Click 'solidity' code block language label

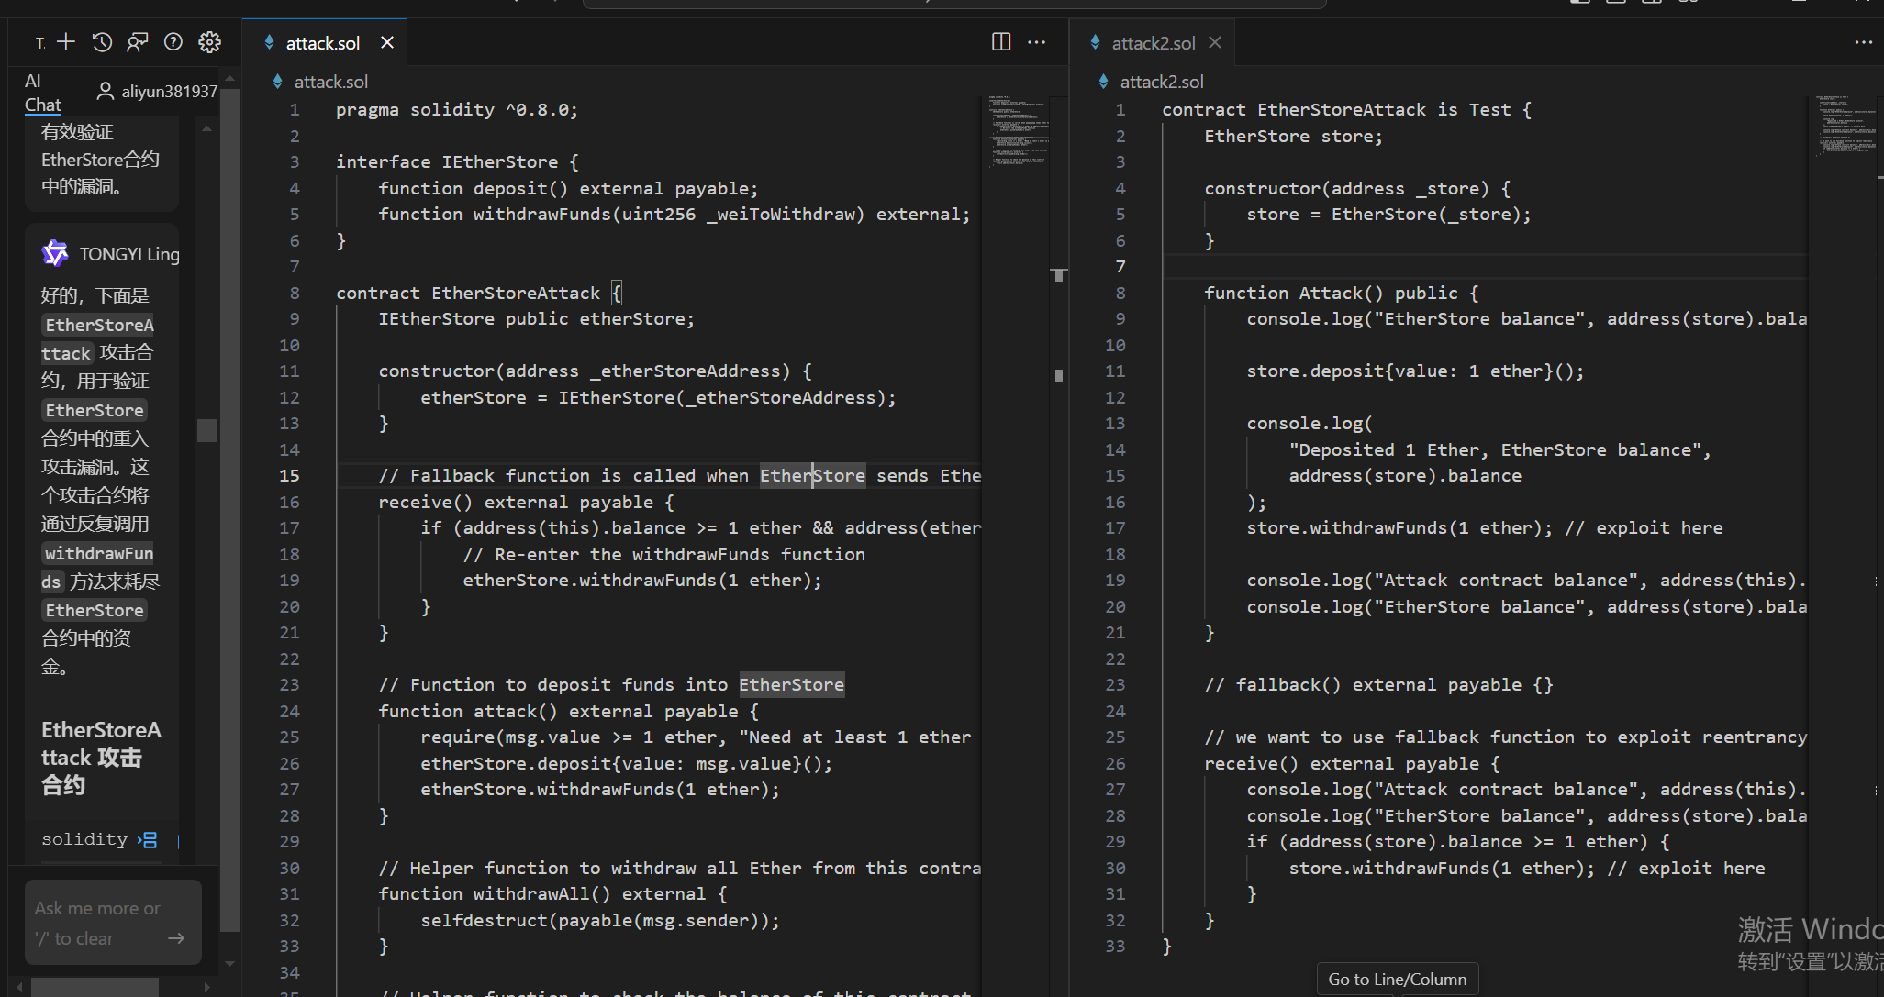[x=84, y=839]
